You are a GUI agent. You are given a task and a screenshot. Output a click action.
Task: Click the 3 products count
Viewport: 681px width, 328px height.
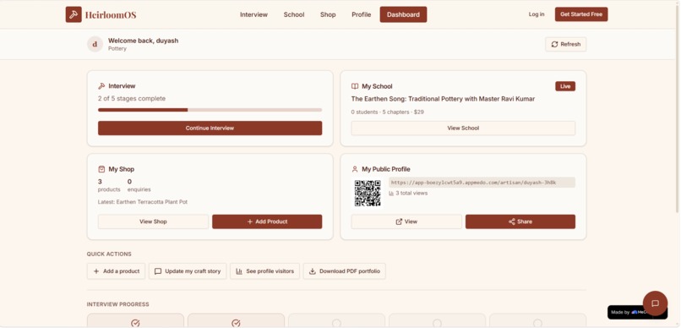pos(109,185)
